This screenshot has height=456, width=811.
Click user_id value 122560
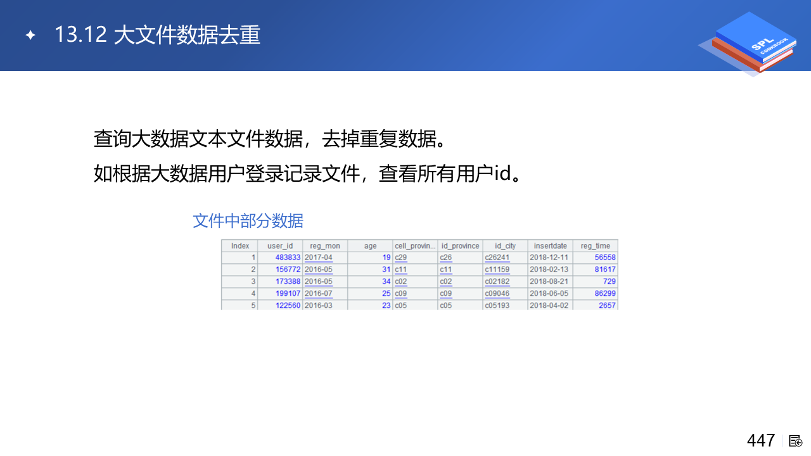pyautogui.click(x=288, y=305)
